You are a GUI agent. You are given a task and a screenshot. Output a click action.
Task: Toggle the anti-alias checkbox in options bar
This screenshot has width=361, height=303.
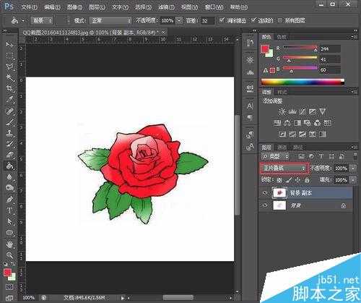(222, 20)
